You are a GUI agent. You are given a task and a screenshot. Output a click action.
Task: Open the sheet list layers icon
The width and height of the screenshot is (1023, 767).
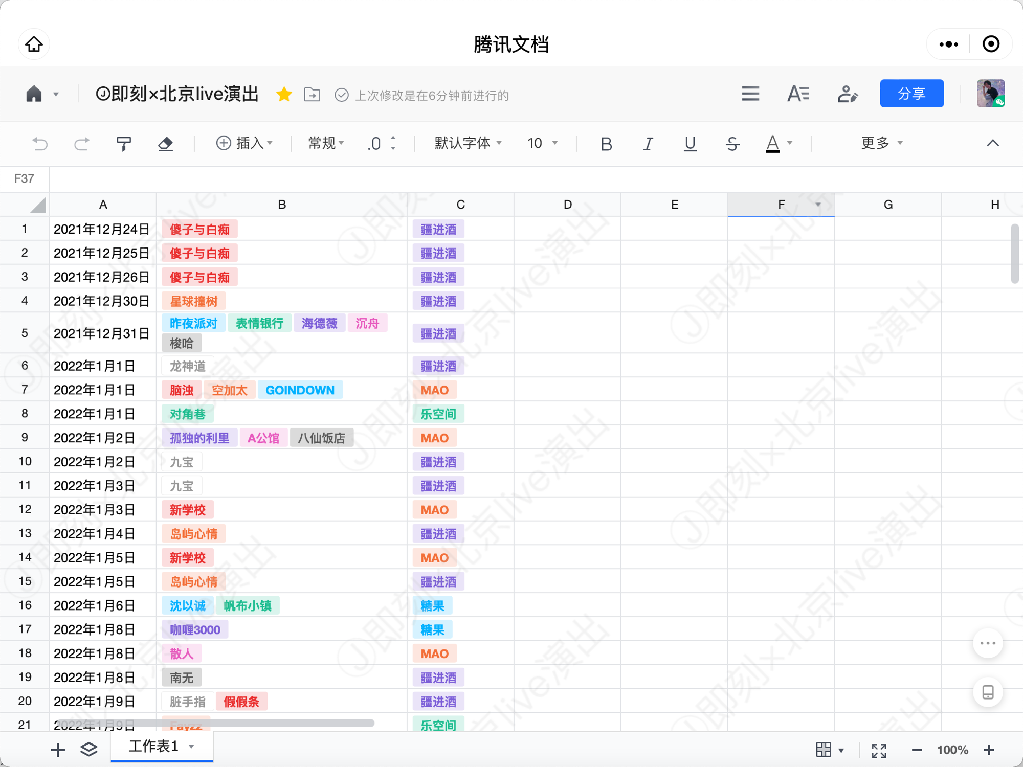click(89, 750)
